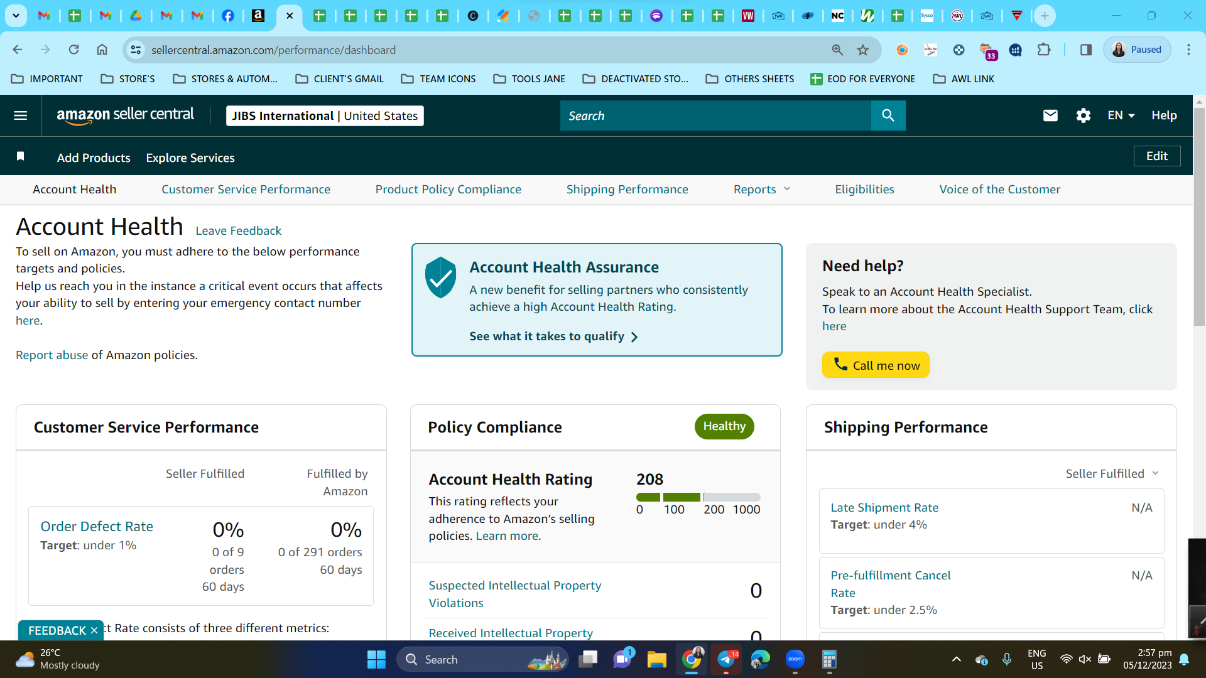Click the Report abuse link

52,355
